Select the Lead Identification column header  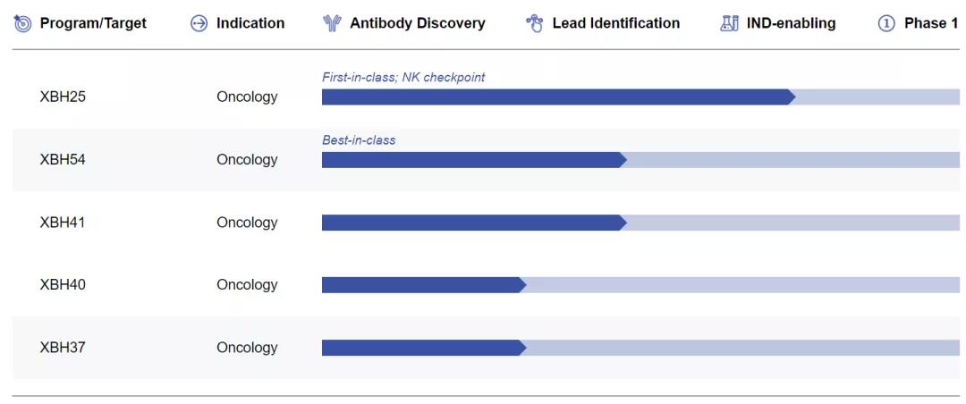(615, 23)
